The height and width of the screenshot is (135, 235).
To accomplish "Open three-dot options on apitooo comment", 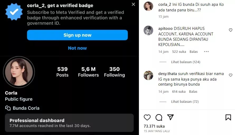I will [x=206, y=52].
